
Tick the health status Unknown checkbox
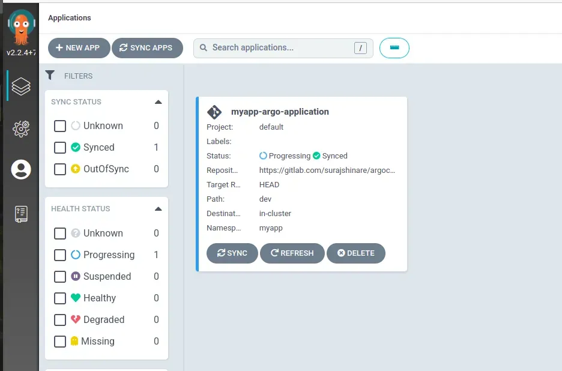[60, 234]
